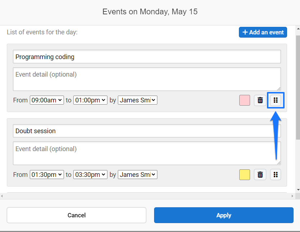Focus the Programming coding title field
Viewport: 300px width, 232px height.
point(147,57)
